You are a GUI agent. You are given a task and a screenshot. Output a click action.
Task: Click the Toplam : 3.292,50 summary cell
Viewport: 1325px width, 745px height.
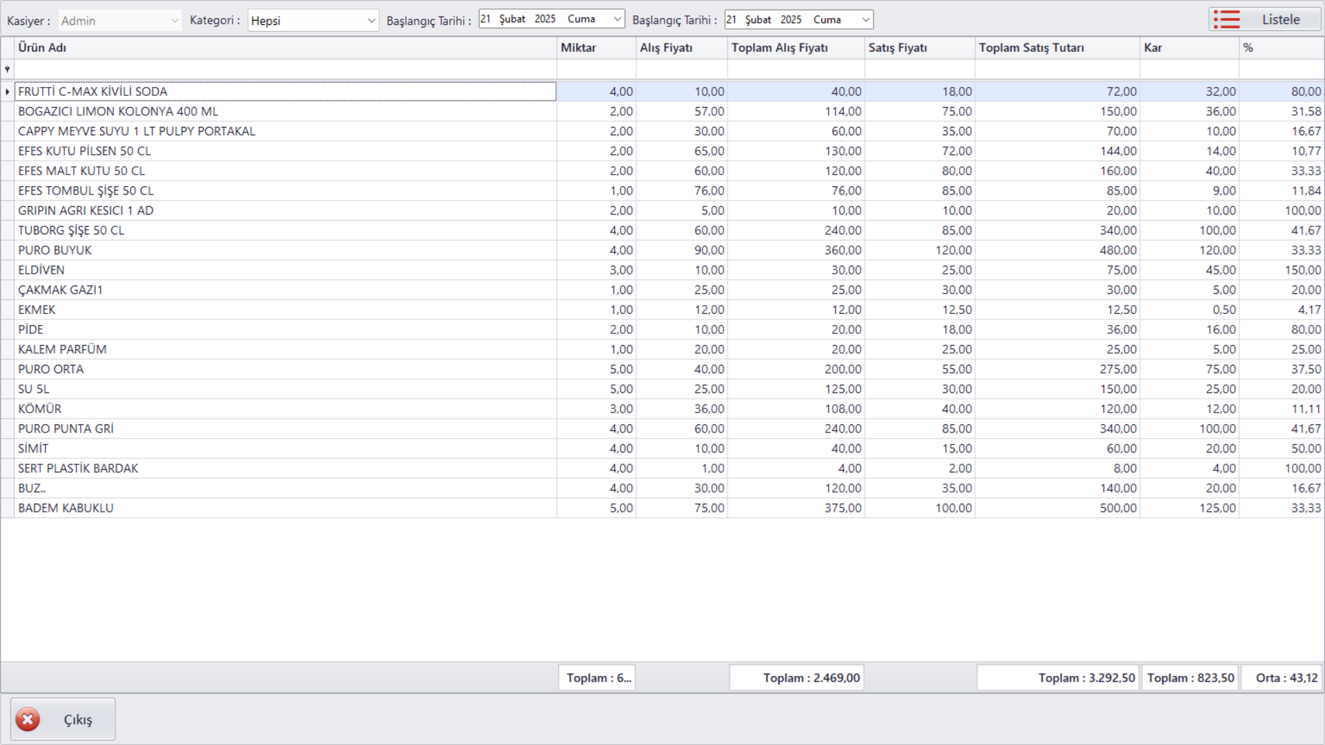click(1057, 677)
